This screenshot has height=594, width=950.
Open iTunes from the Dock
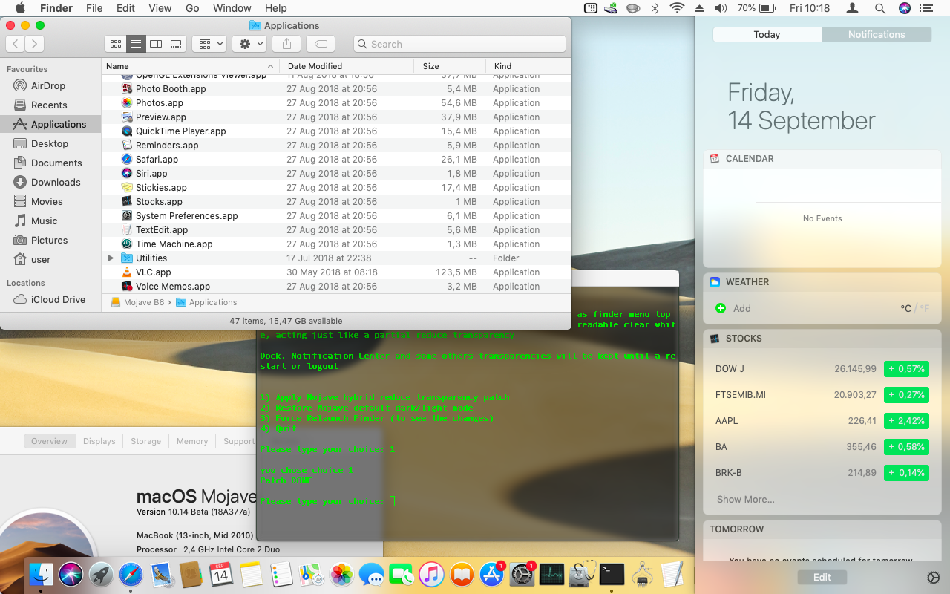431,574
